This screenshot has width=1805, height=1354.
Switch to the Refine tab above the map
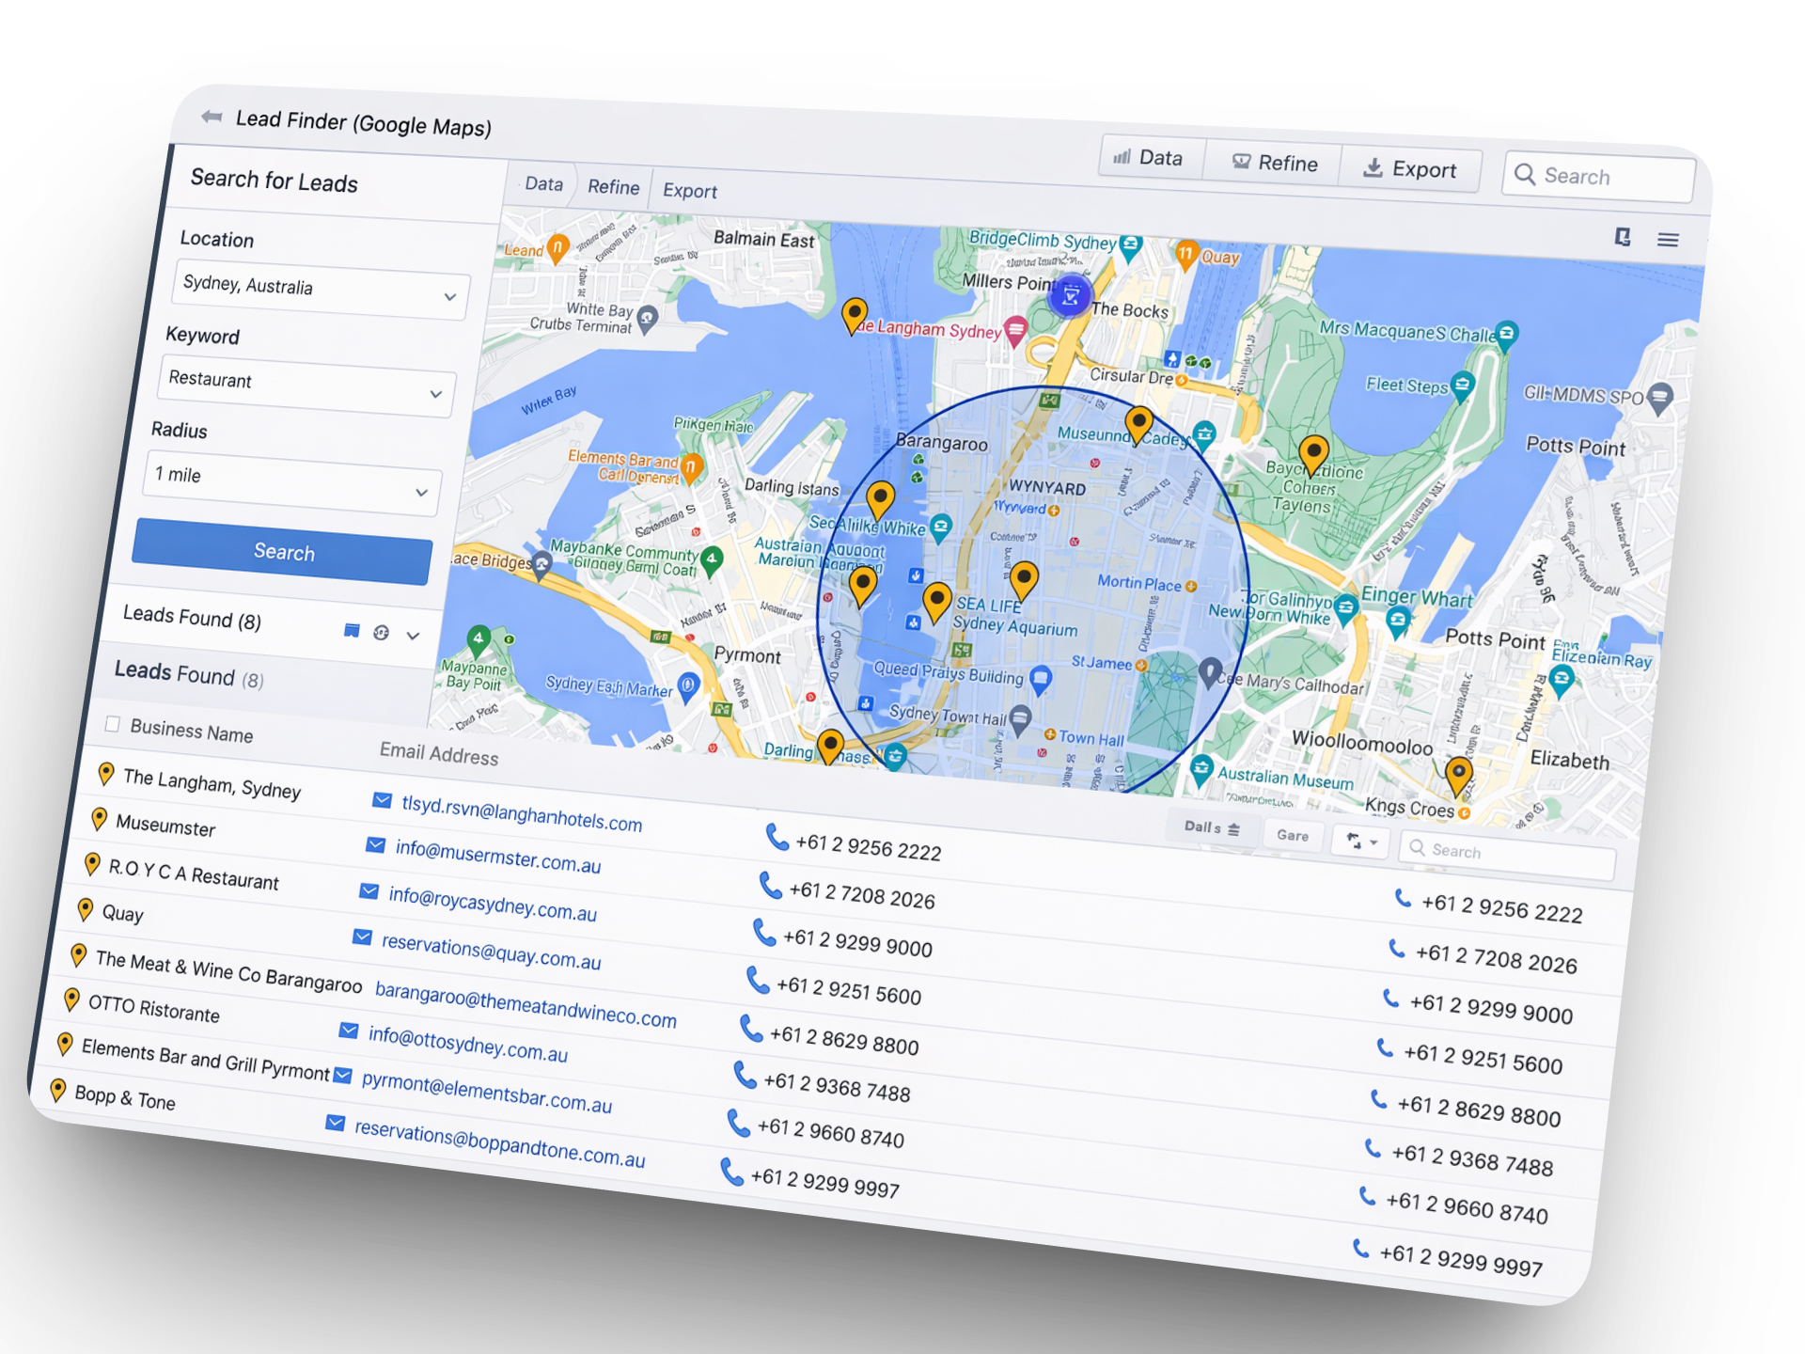click(x=612, y=187)
